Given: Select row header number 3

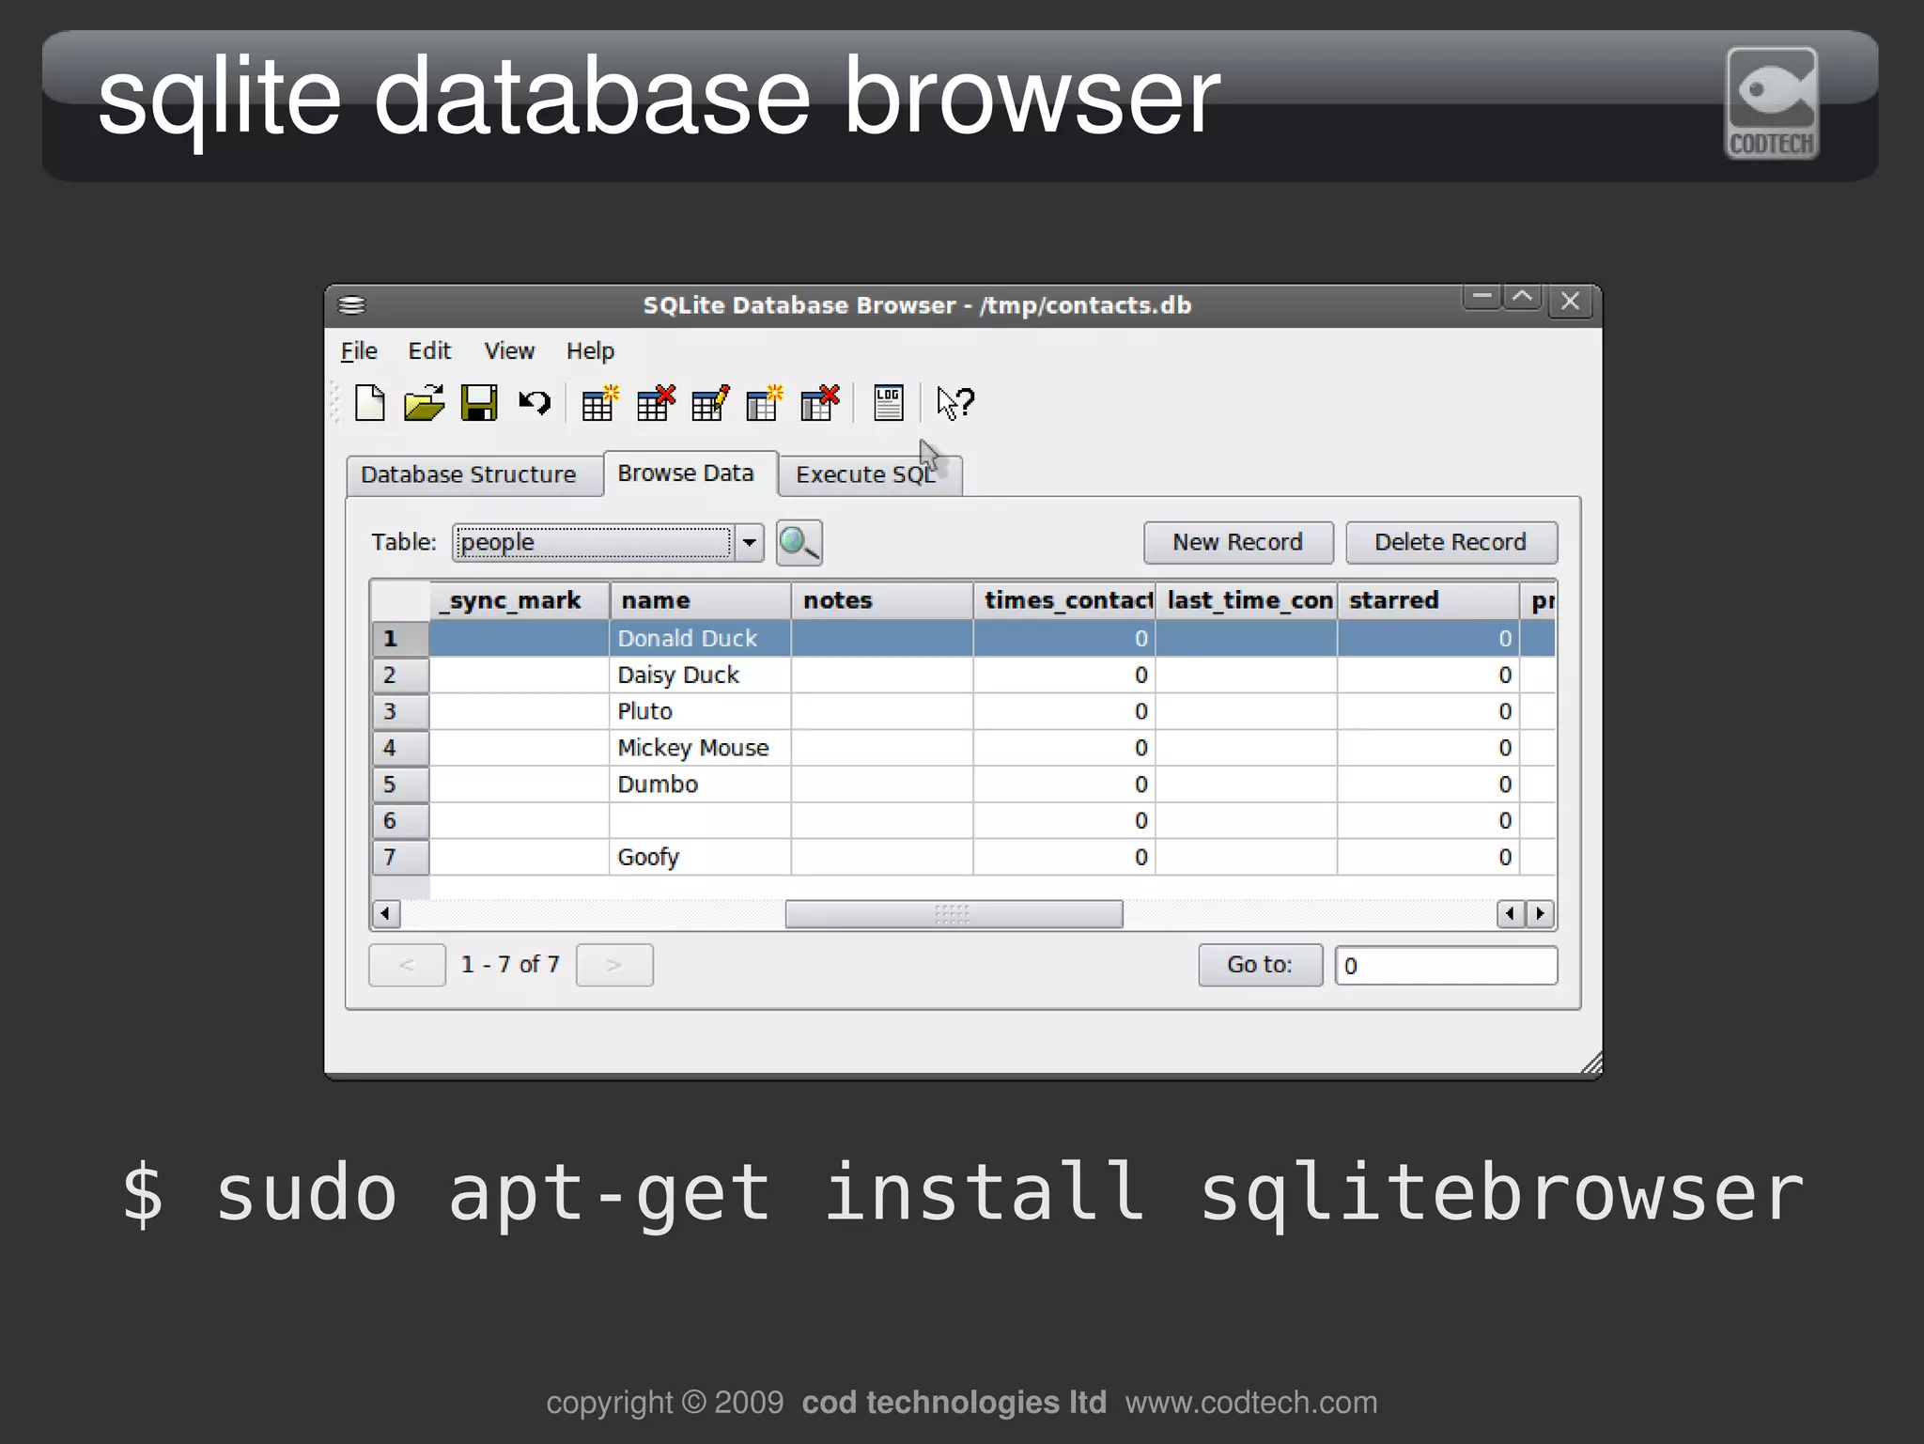Looking at the screenshot, I should (400, 711).
